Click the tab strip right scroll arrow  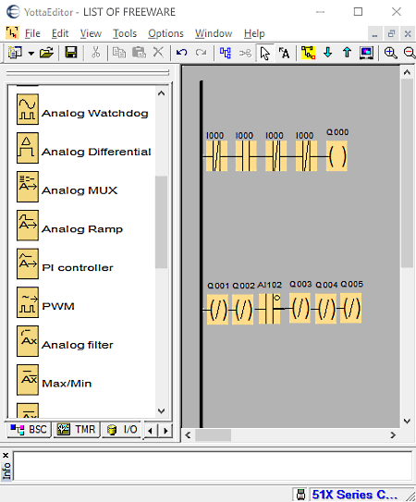click(x=165, y=431)
